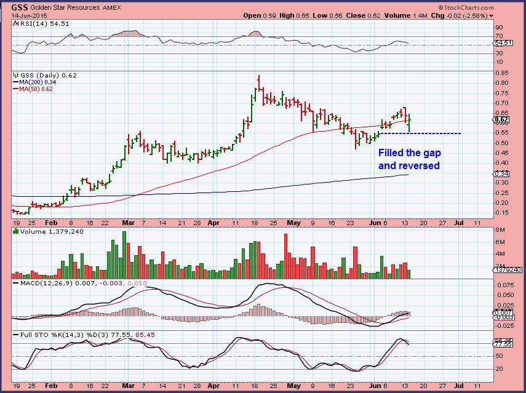
Task: Click the Volume 1.4M header value
Action: pos(405,16)
